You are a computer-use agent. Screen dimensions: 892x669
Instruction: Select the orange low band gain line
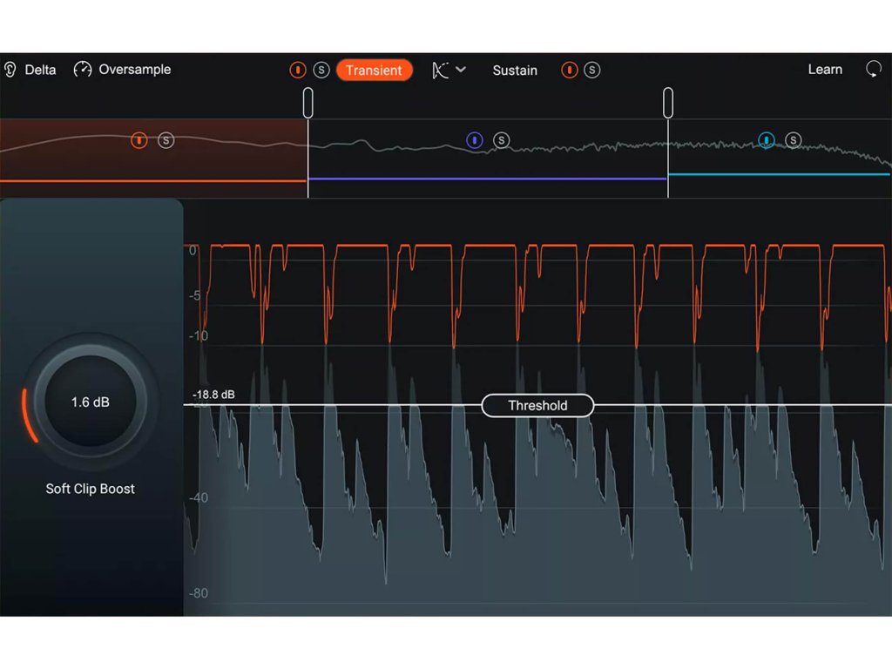tap(153, 181)
